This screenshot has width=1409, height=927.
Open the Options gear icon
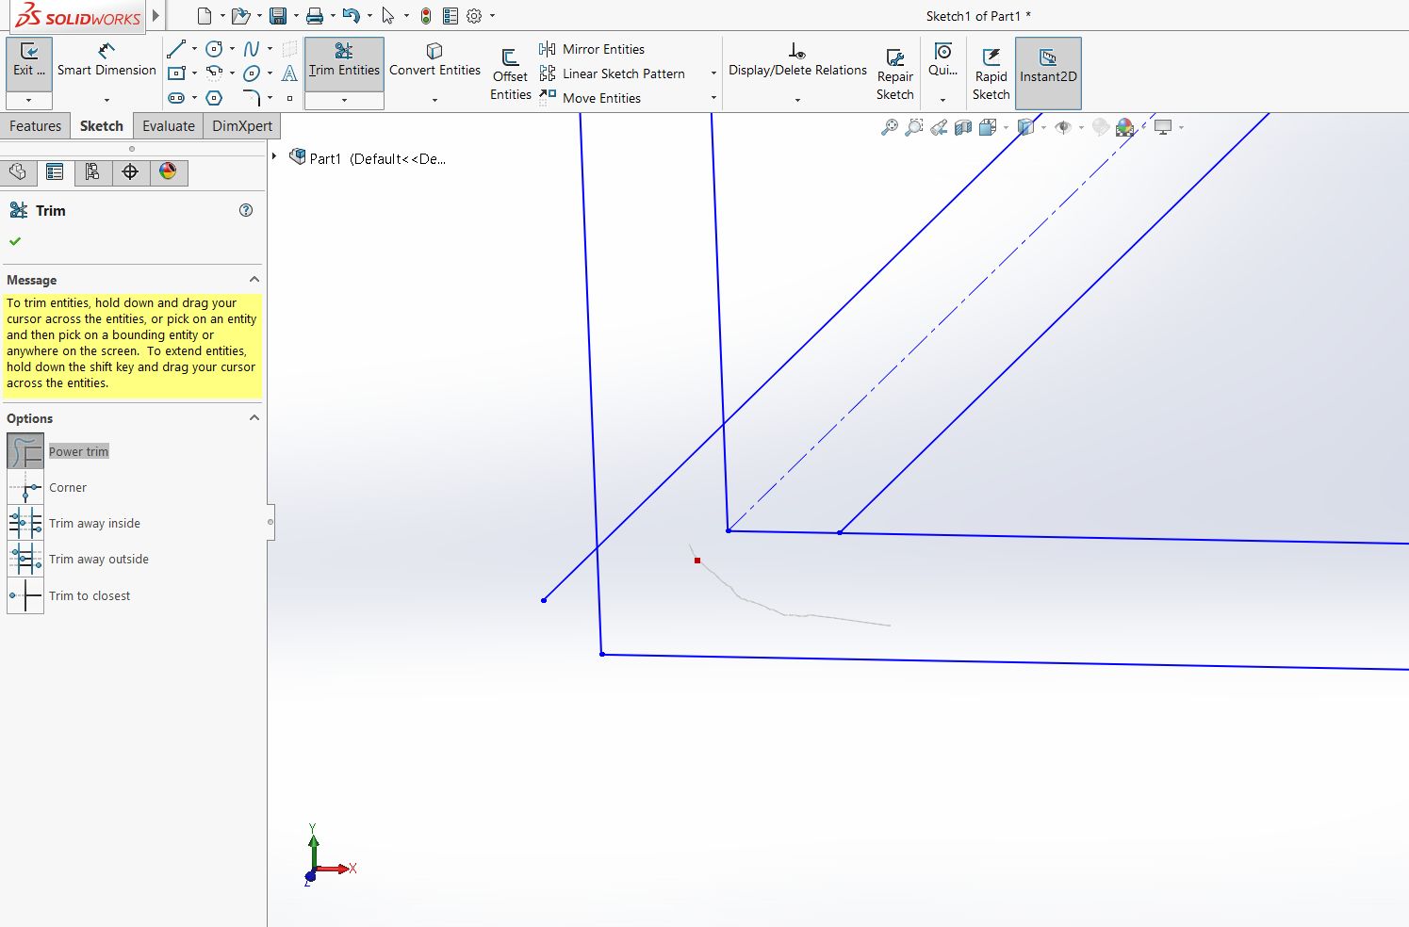pyautogui.click(x=474, y=16)
